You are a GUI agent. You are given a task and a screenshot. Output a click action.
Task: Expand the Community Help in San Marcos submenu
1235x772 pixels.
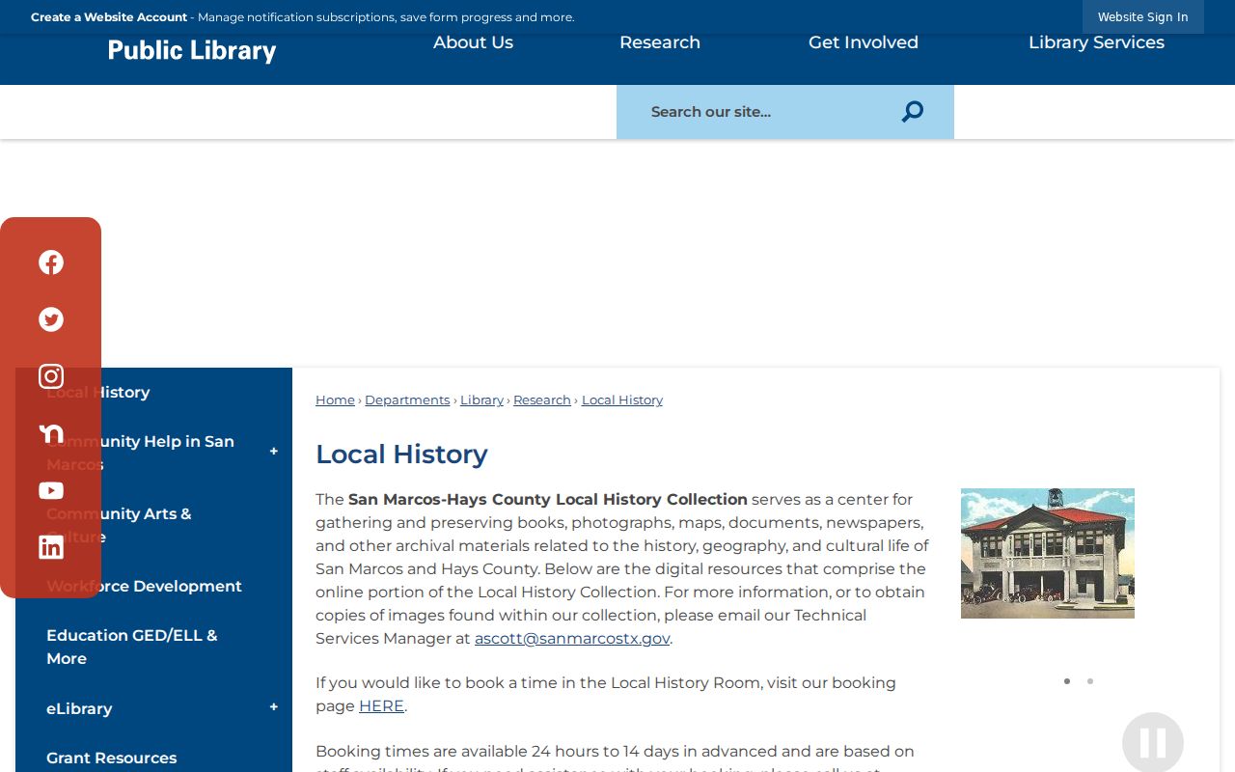[274, 452]
